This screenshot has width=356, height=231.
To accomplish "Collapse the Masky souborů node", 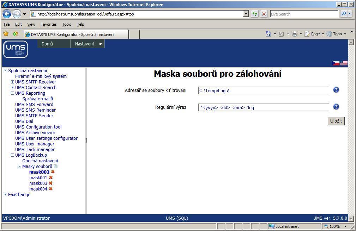I will (x=19, y=167).
